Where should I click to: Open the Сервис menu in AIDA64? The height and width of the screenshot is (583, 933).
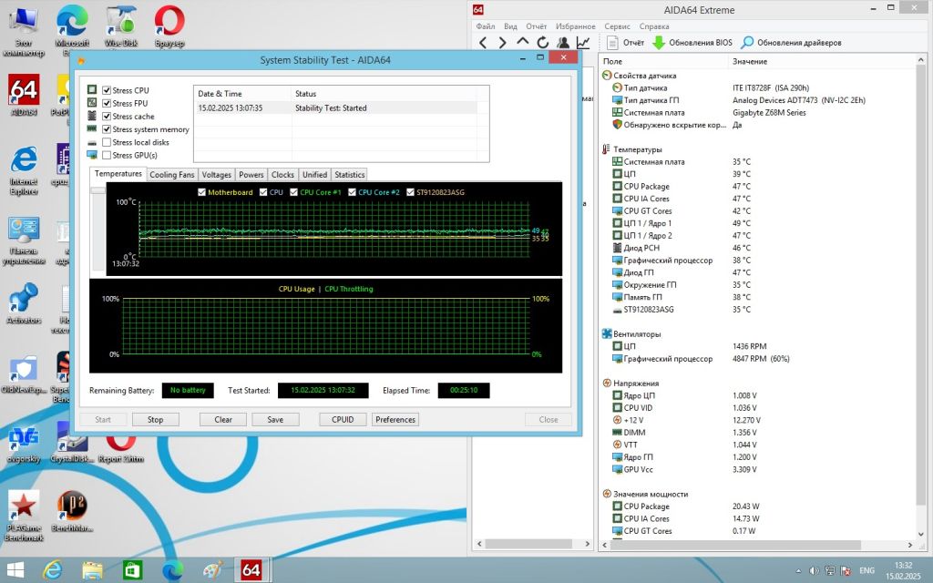(x=617, y=26)
